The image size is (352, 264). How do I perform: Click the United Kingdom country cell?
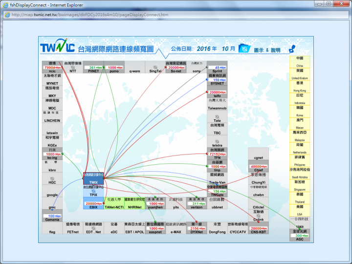(300, 74)
